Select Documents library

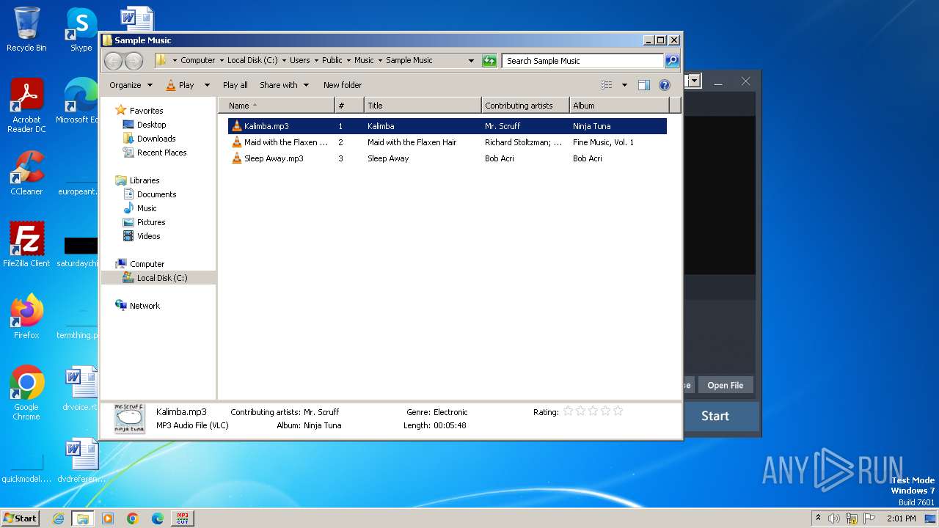[x=156, y=194]
